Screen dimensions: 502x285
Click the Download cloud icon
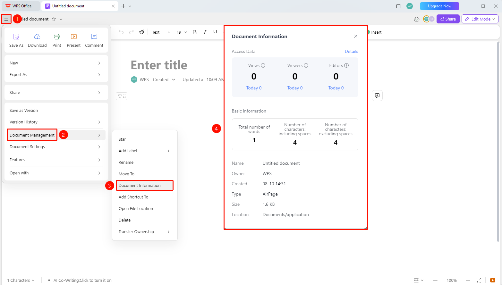pyautogui.click(x=37, y=37)
